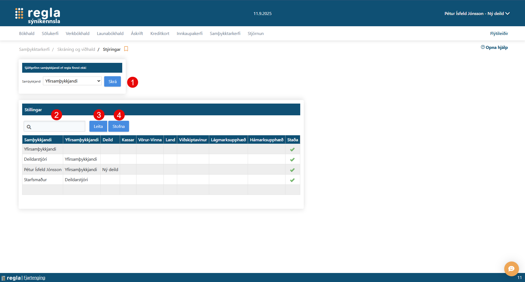Image resolution: width=525 pixels, height=282 pixels.
Task: Open the Samþykktarkerfi menu
Action: point(225,34)
